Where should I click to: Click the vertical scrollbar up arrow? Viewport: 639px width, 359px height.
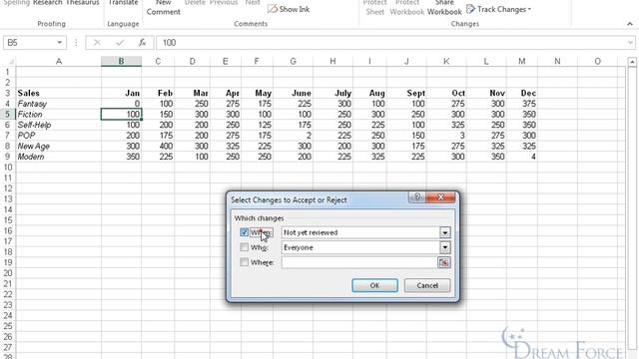point(632,62)
